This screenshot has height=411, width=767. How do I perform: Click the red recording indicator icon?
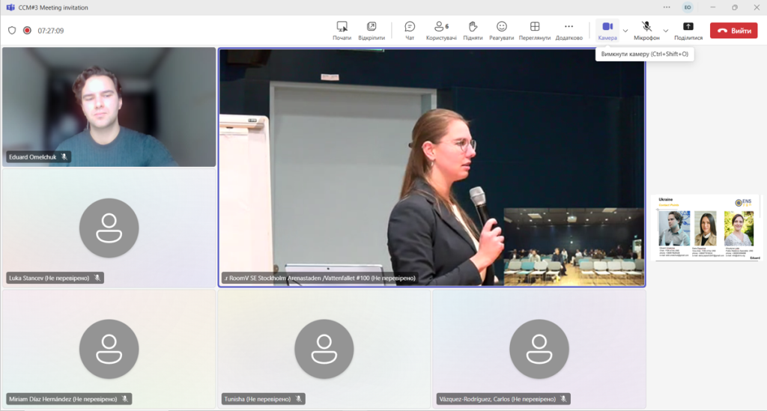click(x=27, y=31)
